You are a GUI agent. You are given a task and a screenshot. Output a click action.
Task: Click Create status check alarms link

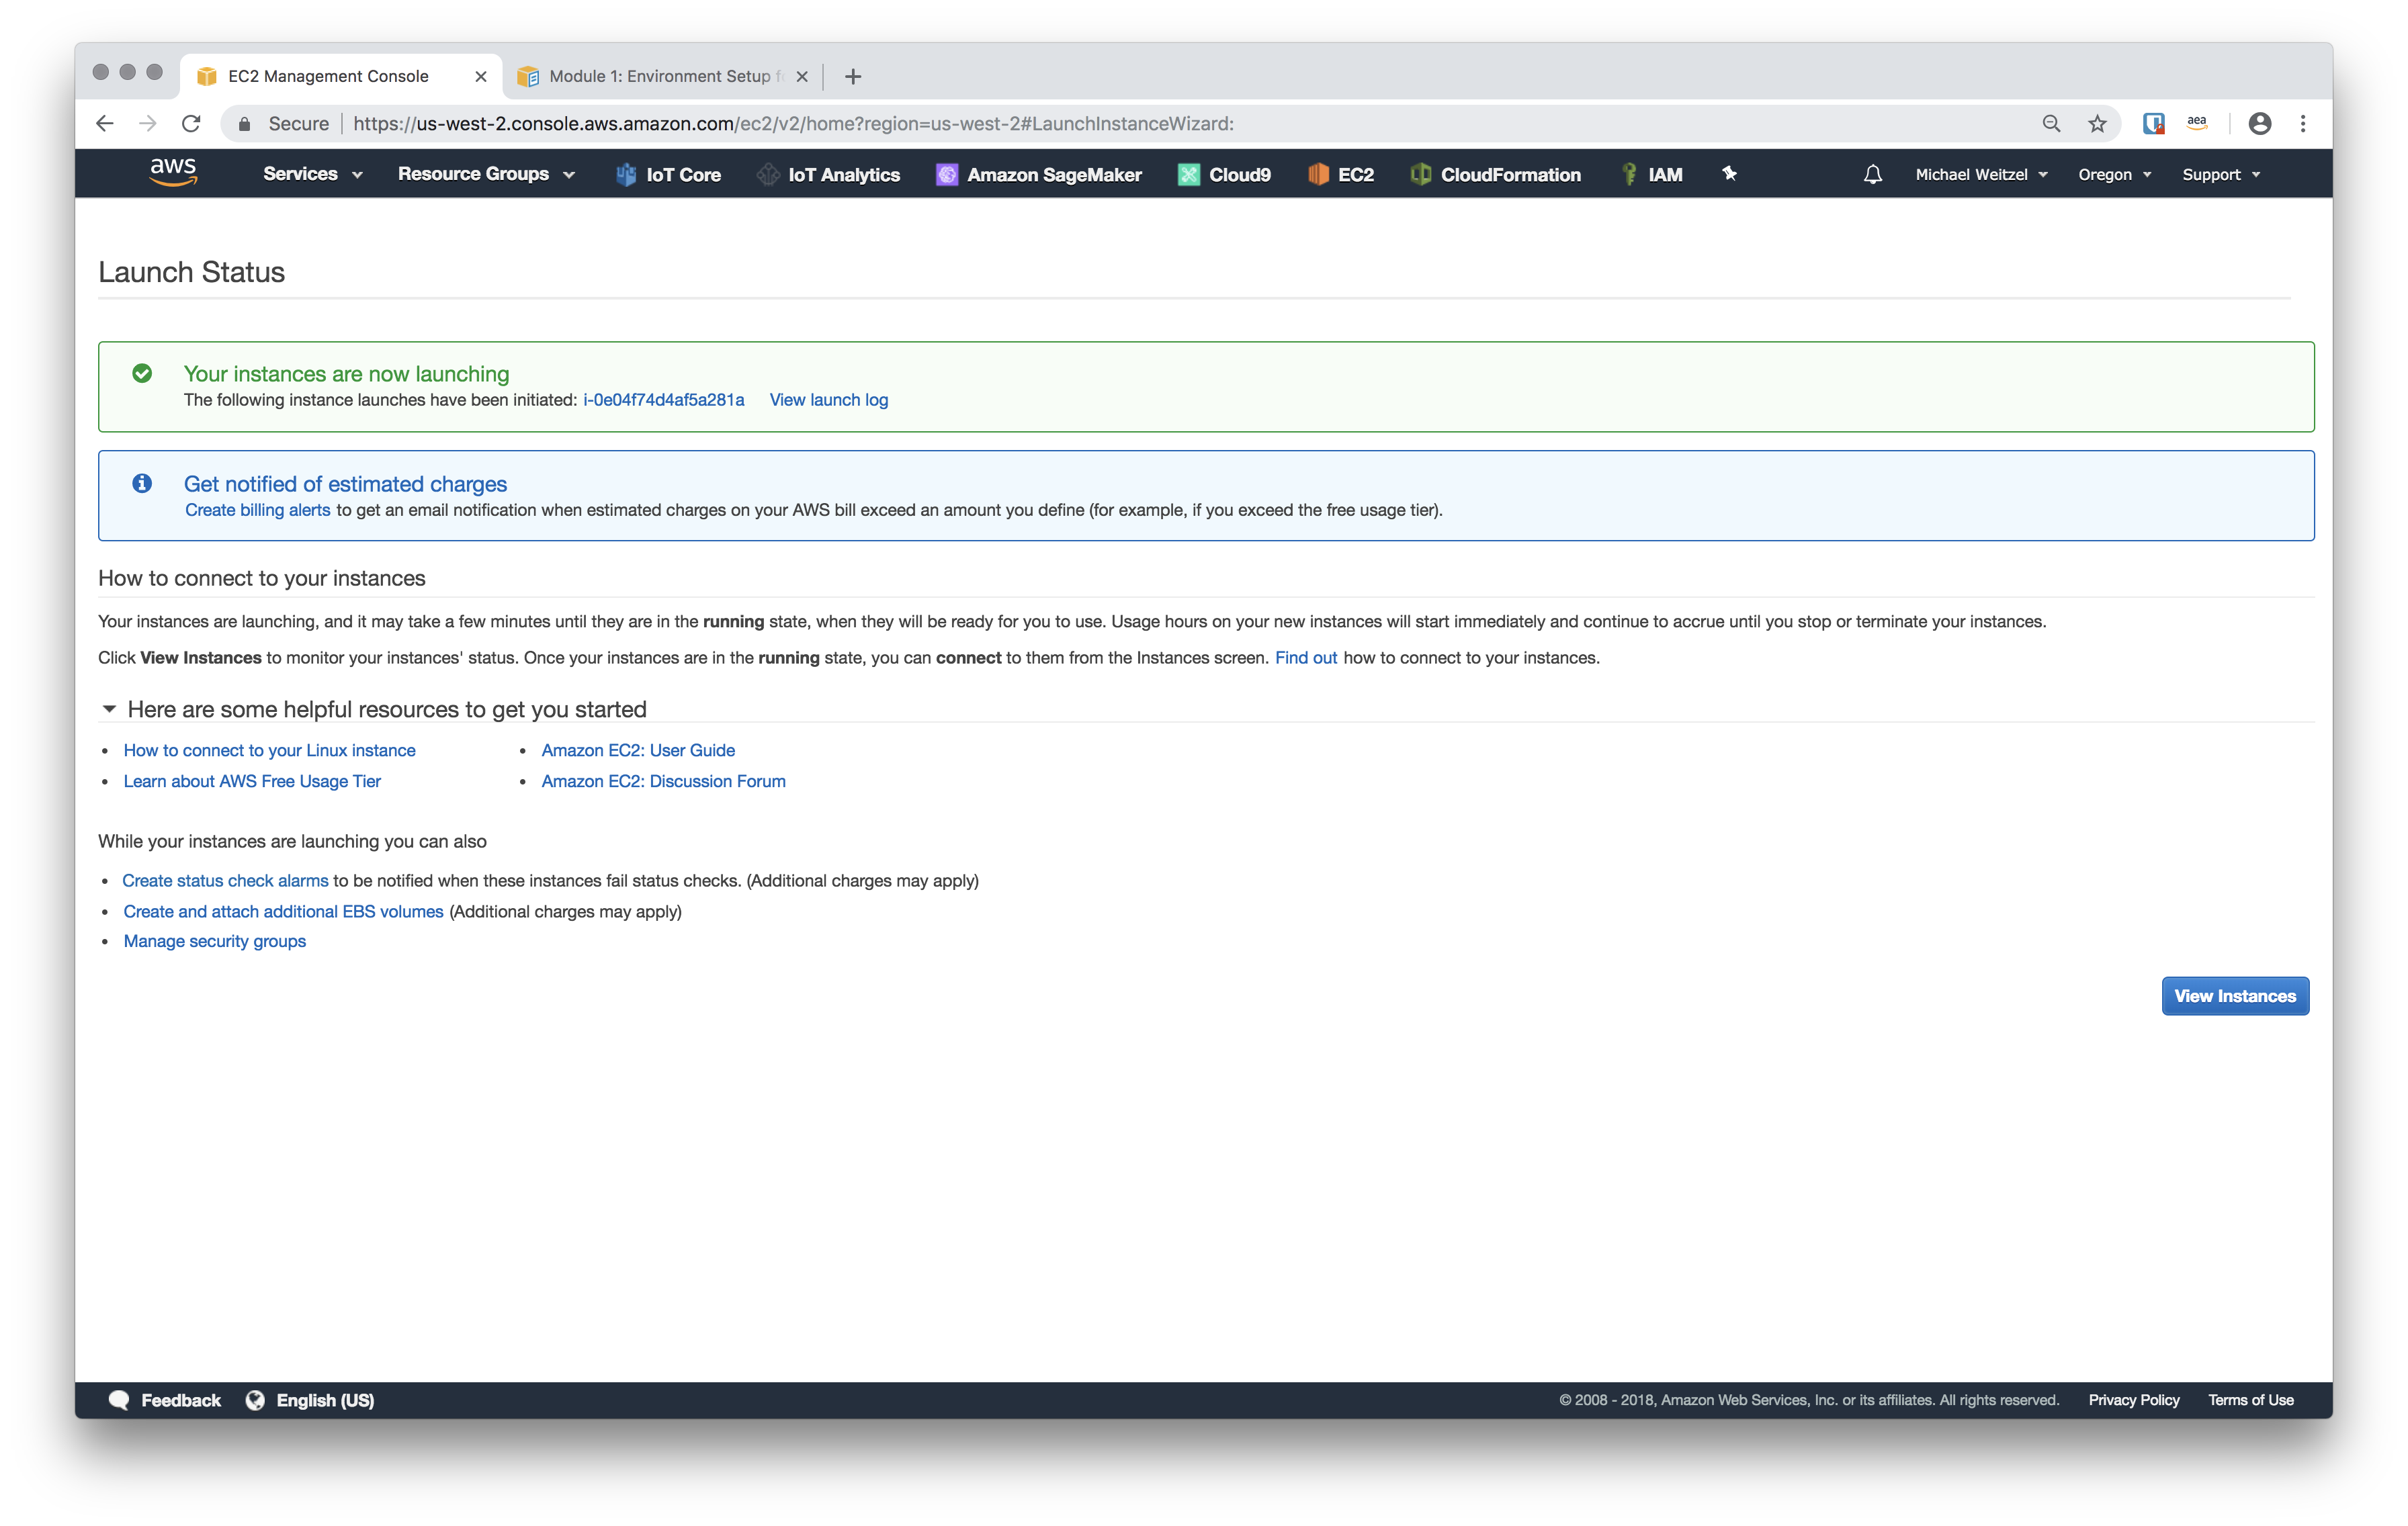tap(225, 881)
